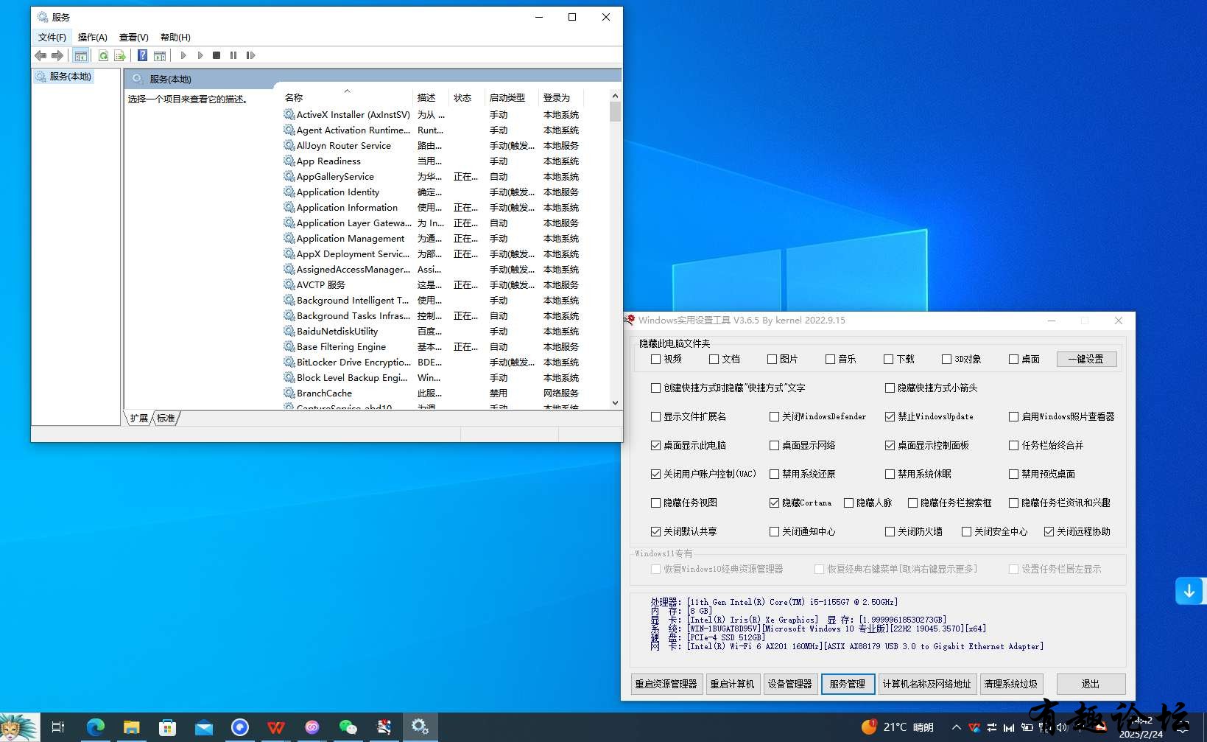
Task: Click the Start Service play icon
Action: [x=183, y=55]
